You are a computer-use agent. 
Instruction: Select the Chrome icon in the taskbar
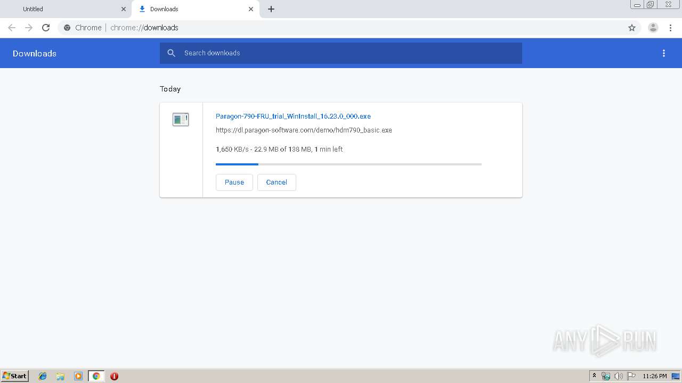point(96,376)
